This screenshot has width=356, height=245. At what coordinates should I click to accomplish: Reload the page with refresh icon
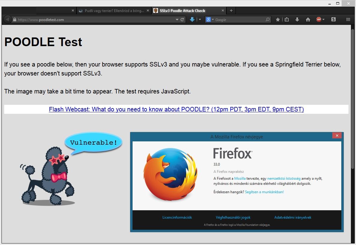tap(182, 20)
